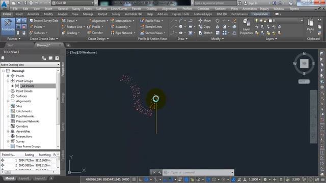Click the application menu A logo

pos(5,5)
